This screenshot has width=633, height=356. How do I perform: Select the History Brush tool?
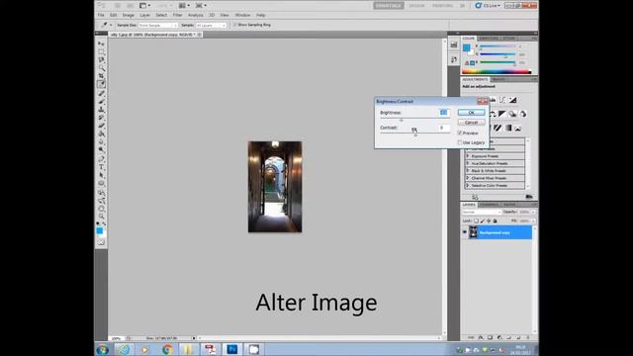tap(101, 118)
